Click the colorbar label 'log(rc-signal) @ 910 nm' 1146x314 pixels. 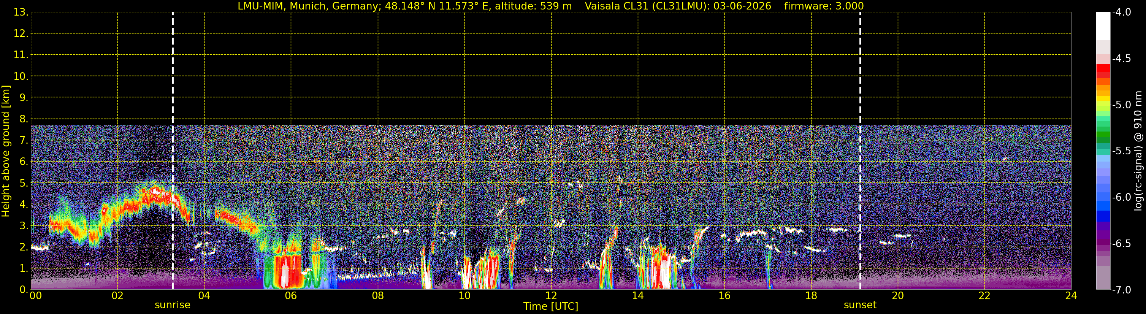click(1138, 151)
